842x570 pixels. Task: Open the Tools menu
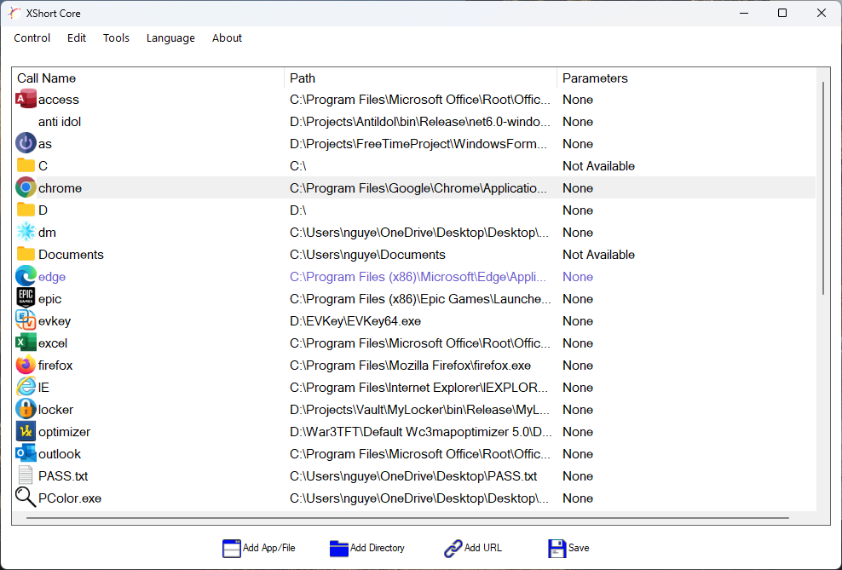(117, 38)
